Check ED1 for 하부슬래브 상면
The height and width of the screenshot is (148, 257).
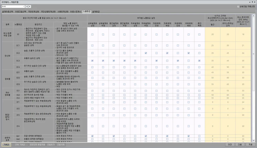pos(135,72)
